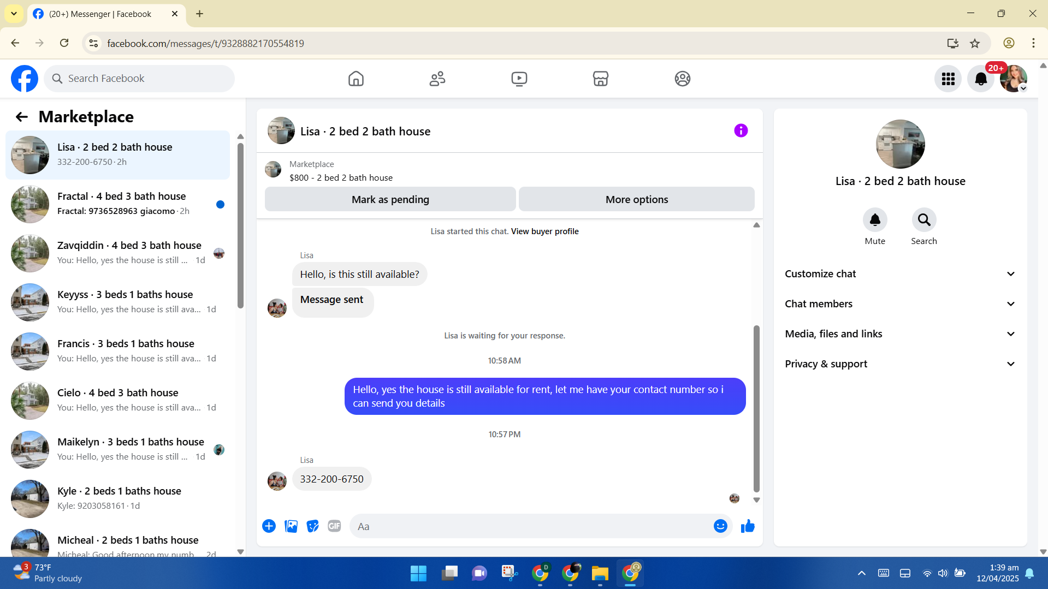Go back from Marketplace messages list
This screenshot has height=589, width=1048.
(21, 117)
